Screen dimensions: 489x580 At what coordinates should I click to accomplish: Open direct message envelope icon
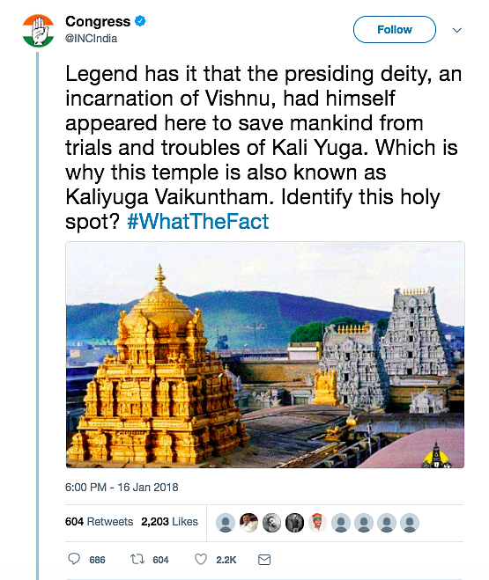[264, 560]
